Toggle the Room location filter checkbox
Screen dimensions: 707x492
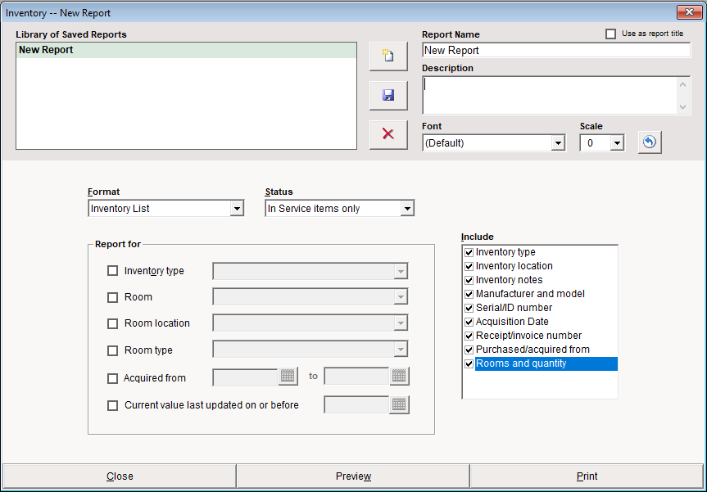pos(113,323)
